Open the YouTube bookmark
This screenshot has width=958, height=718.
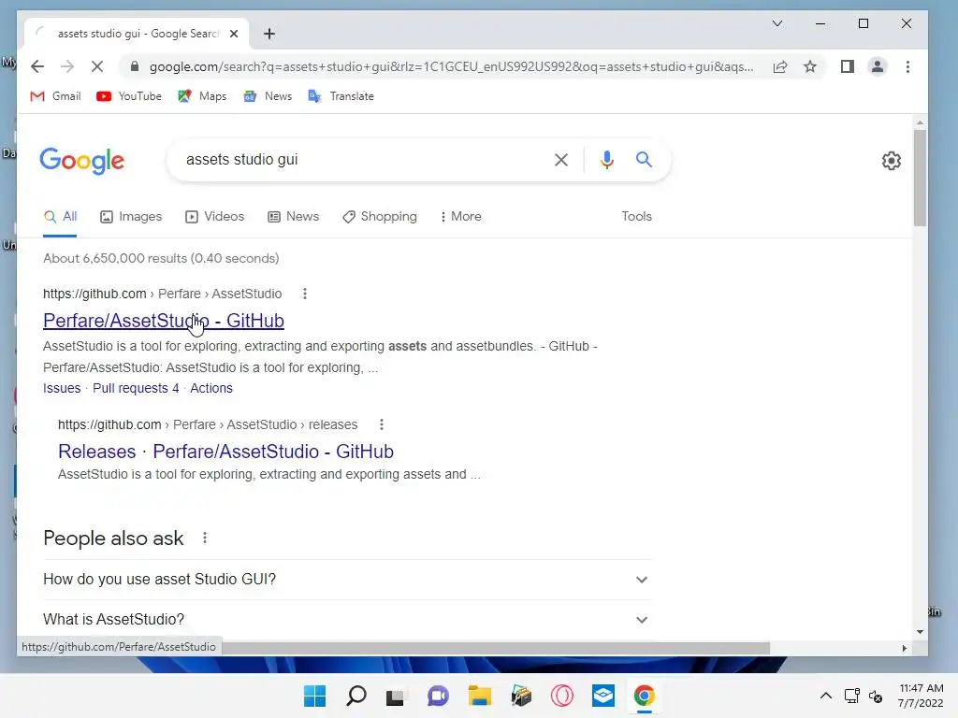[129, 96]
